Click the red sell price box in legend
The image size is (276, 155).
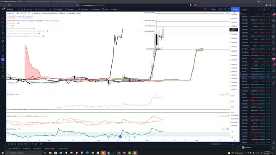11,17
